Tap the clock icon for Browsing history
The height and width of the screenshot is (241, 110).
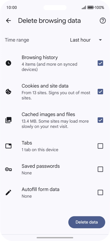pyautogui.click(x=8, y=63)
